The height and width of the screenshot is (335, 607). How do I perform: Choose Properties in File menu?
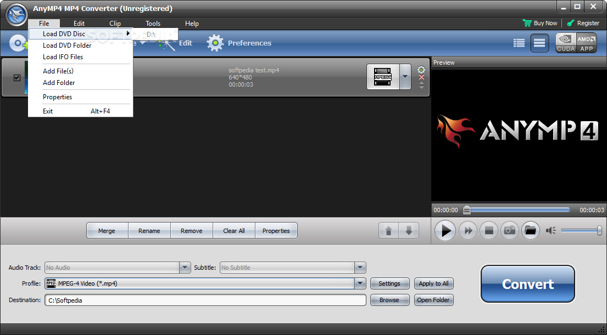[x=81, y=97]
